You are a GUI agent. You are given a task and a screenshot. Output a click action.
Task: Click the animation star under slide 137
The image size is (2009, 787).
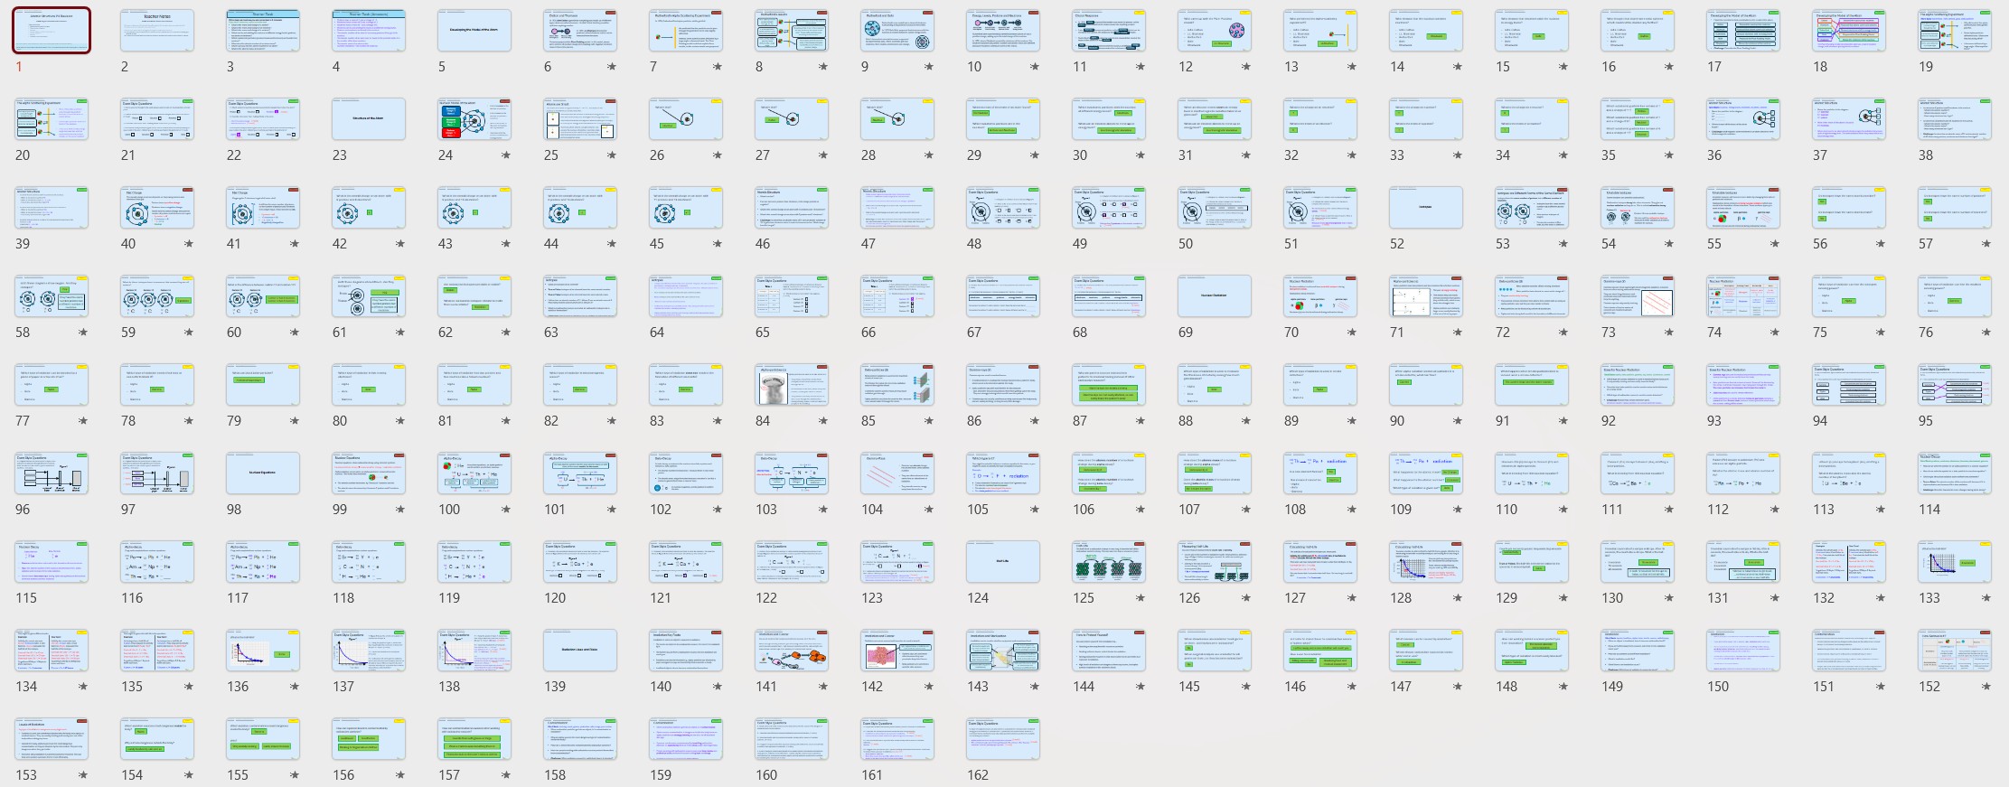pos(400,687)
